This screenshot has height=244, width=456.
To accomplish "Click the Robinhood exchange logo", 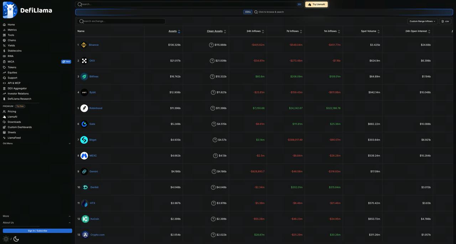I will click(x=84, y=108).
